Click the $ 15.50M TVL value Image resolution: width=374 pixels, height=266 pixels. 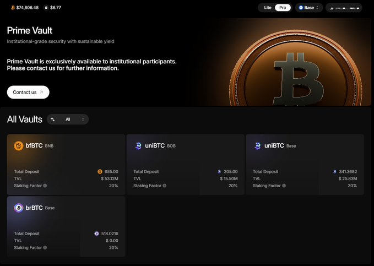click(229, 178)
